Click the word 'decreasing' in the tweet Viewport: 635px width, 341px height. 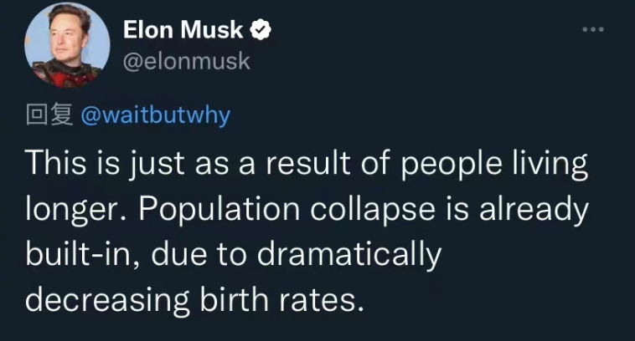click(x=108, y=302)
